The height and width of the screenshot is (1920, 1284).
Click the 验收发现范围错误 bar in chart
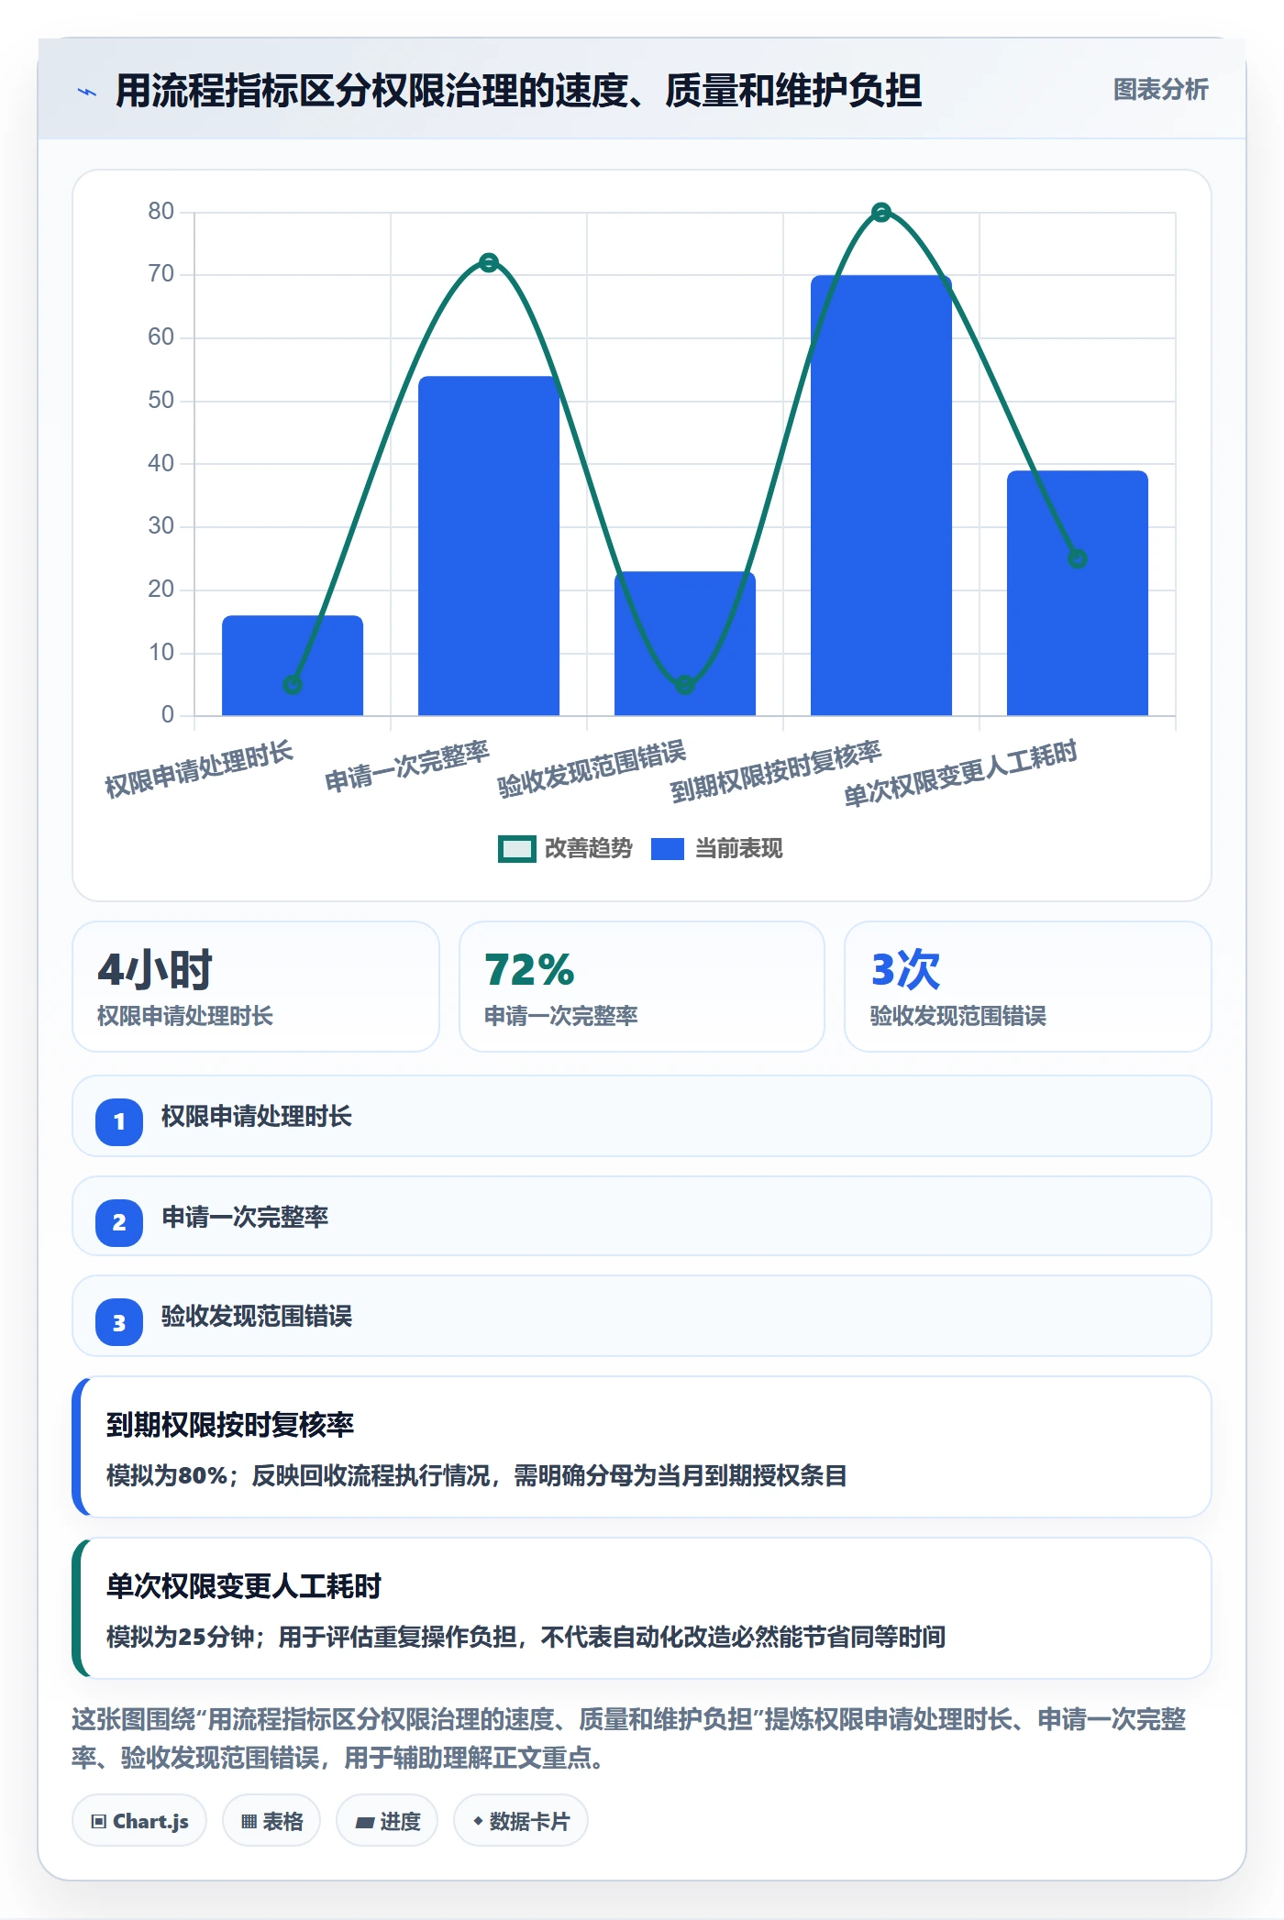(685, 643)
